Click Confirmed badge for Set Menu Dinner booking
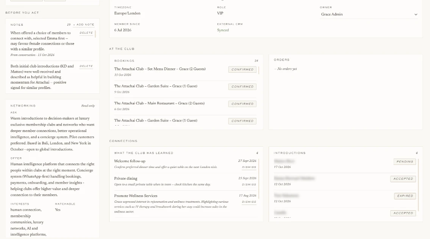 point(242,70)
